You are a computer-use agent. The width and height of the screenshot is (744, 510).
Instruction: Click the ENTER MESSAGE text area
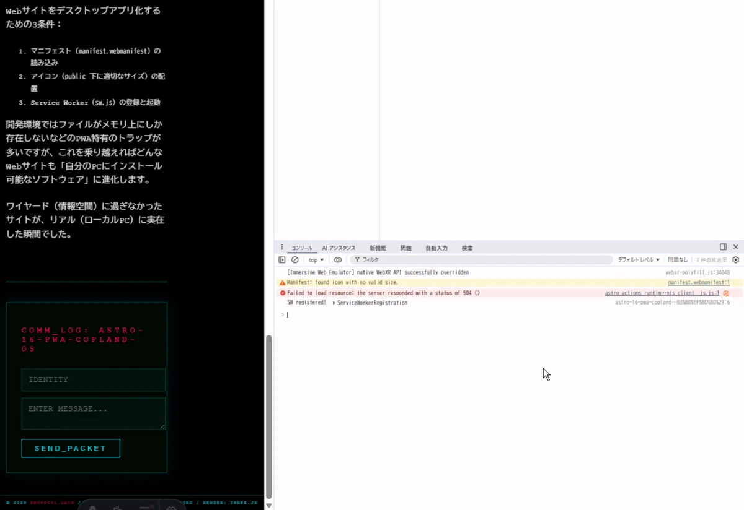93,413
